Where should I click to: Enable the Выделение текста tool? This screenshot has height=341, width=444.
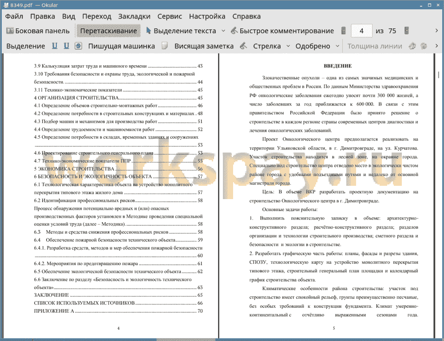point(181,31)
